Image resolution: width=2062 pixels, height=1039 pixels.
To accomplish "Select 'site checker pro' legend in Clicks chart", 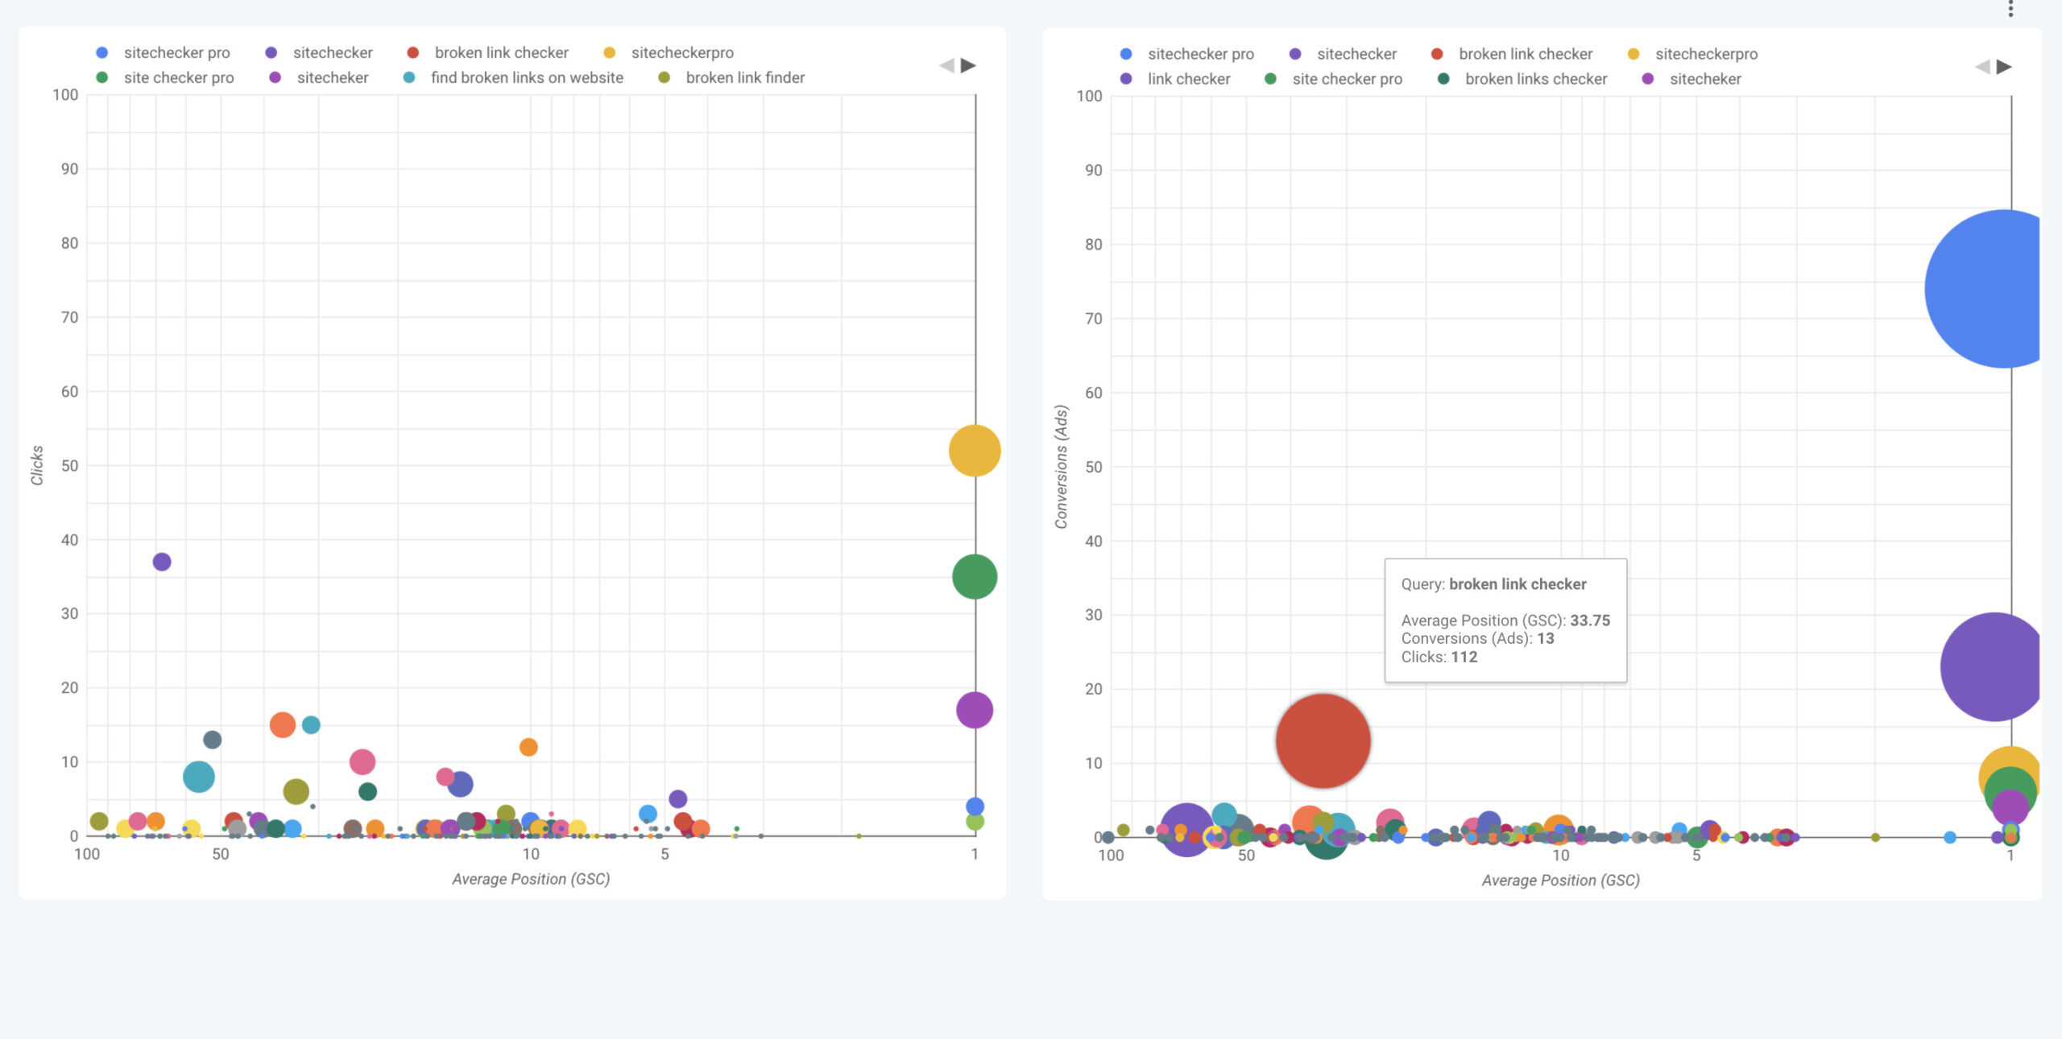I will (164, 77).
